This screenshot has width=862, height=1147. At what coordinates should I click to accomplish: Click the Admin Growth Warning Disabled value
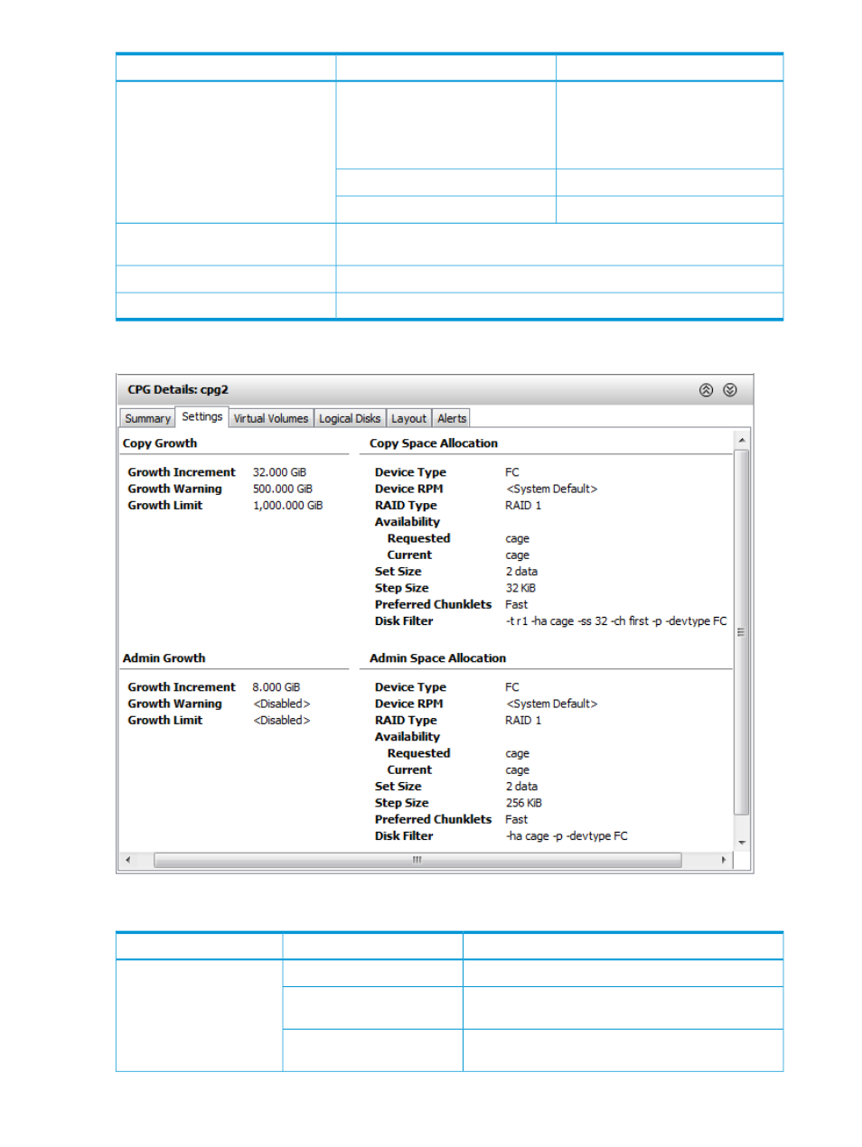[282, 704]
